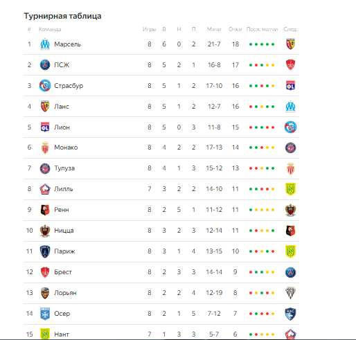
Task: Click the Очки column header
Action: tap(235, 29)
